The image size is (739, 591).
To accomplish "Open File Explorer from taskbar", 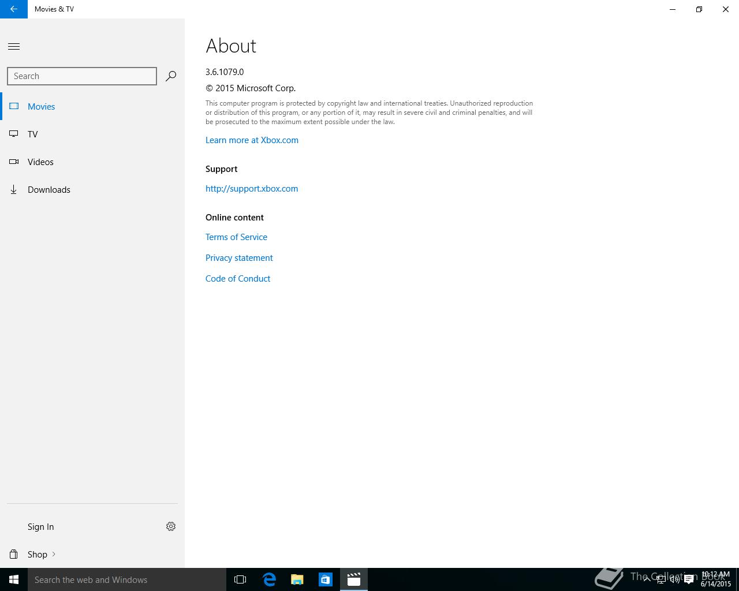I will pyautogui.click(x=297, y=579).
